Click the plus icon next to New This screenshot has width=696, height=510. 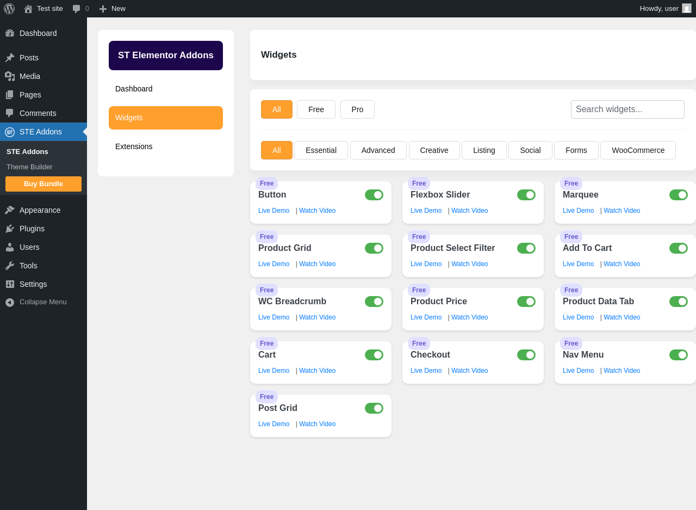click(103, 9)
